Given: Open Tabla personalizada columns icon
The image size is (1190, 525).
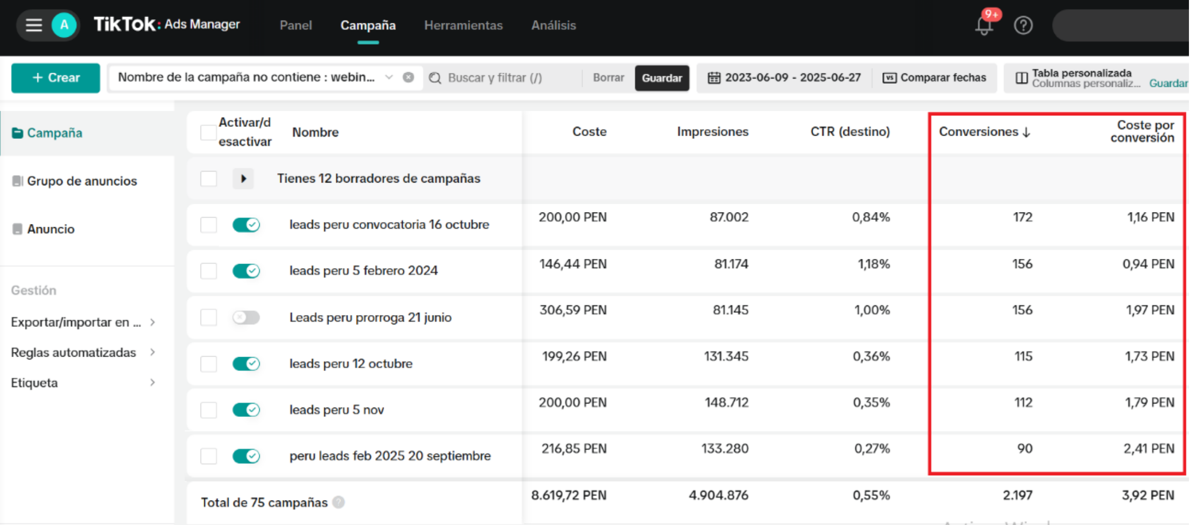Looking at the screenshot, I should tap(1022, 78).
